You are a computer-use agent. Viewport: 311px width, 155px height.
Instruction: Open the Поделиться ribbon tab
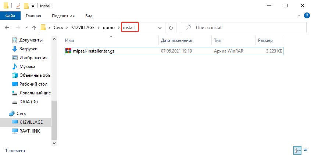63,16
